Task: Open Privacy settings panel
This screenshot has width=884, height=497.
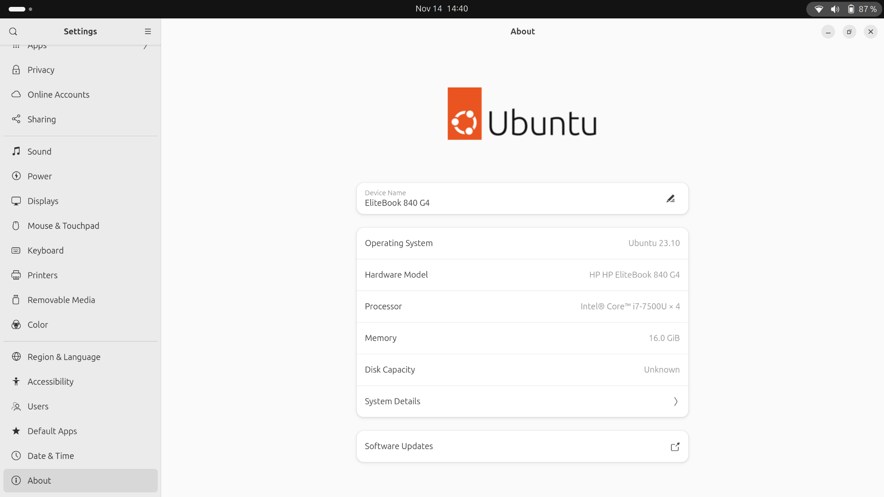Action: click(x=41, y=70)
